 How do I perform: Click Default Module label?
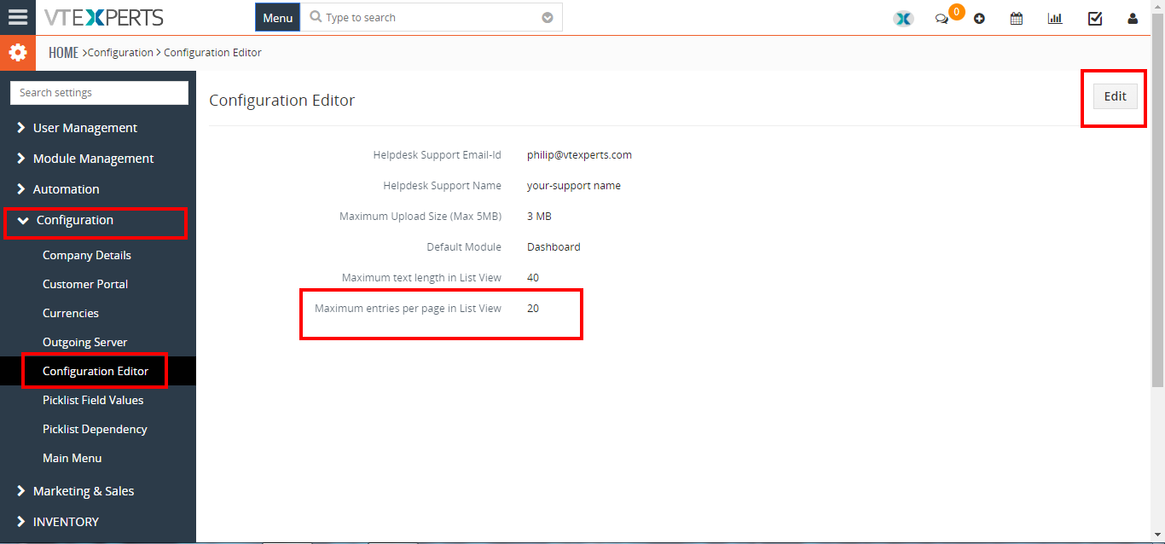pos(464,247)
